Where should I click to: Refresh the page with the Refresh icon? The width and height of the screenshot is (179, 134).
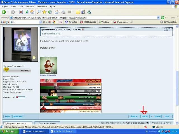click(x=27, y=12)
